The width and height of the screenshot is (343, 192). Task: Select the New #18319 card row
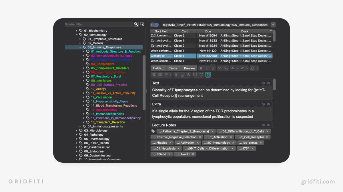(x=211, y=61)
